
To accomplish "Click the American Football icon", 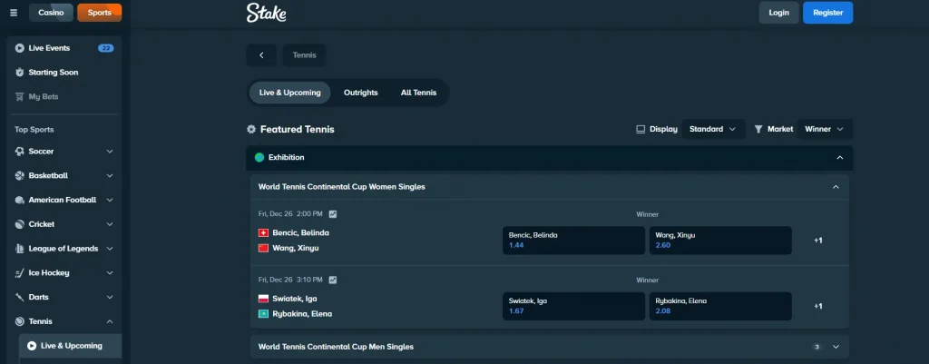I will (20, 200).
